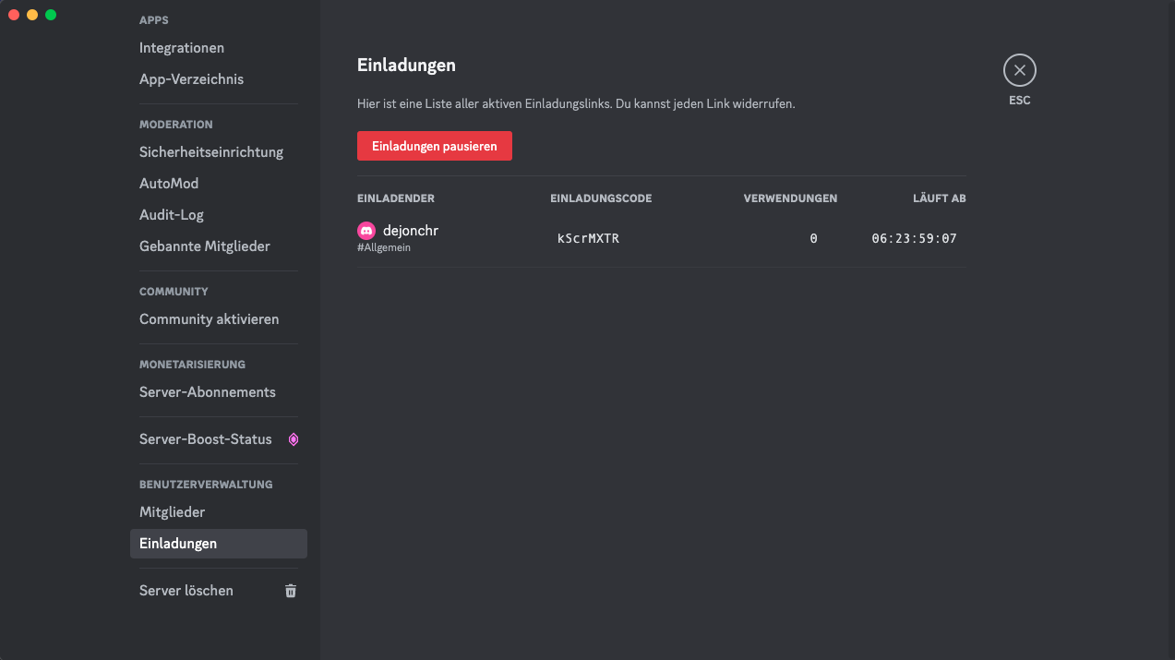
Task: Open the Audit-Log page
Action: pyautogui.click(x=172, y=215)
